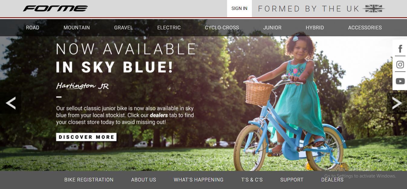The image size is (407, 189).
Task: Select the Gravel menu item
Action: (123, 28)
